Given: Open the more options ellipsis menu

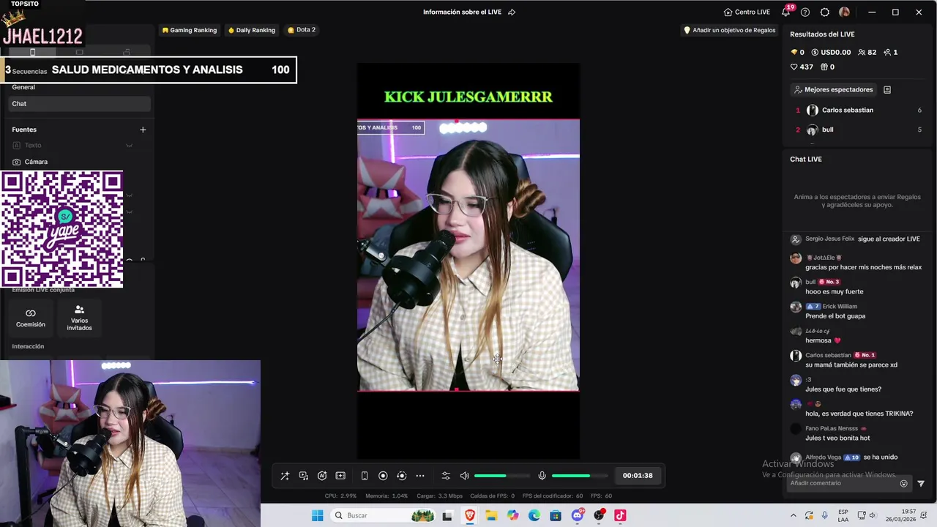Looking at the screenshot, I should click(420, 476).
